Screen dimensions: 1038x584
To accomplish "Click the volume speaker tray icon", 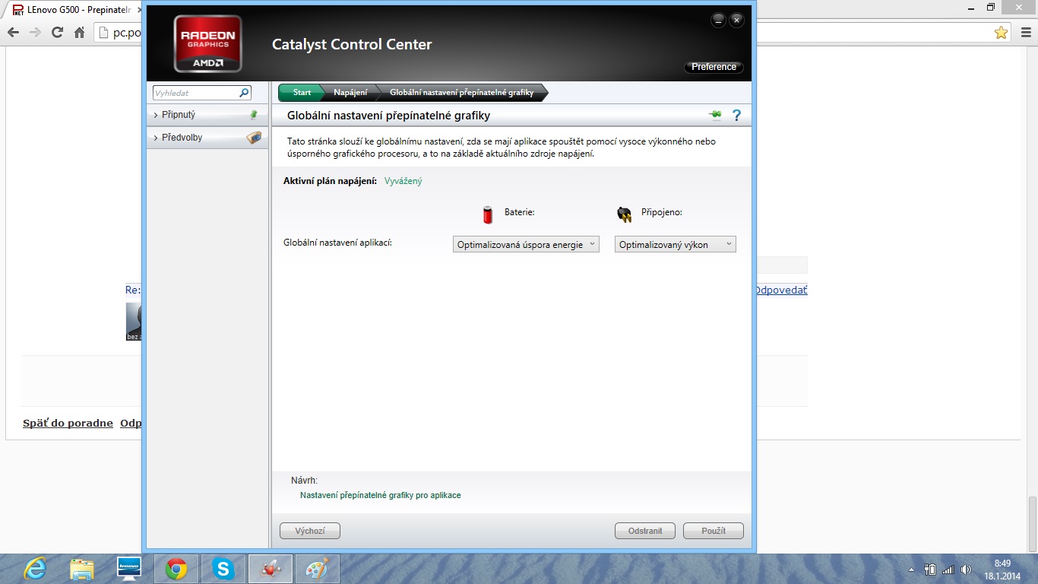I will [966, 570].
